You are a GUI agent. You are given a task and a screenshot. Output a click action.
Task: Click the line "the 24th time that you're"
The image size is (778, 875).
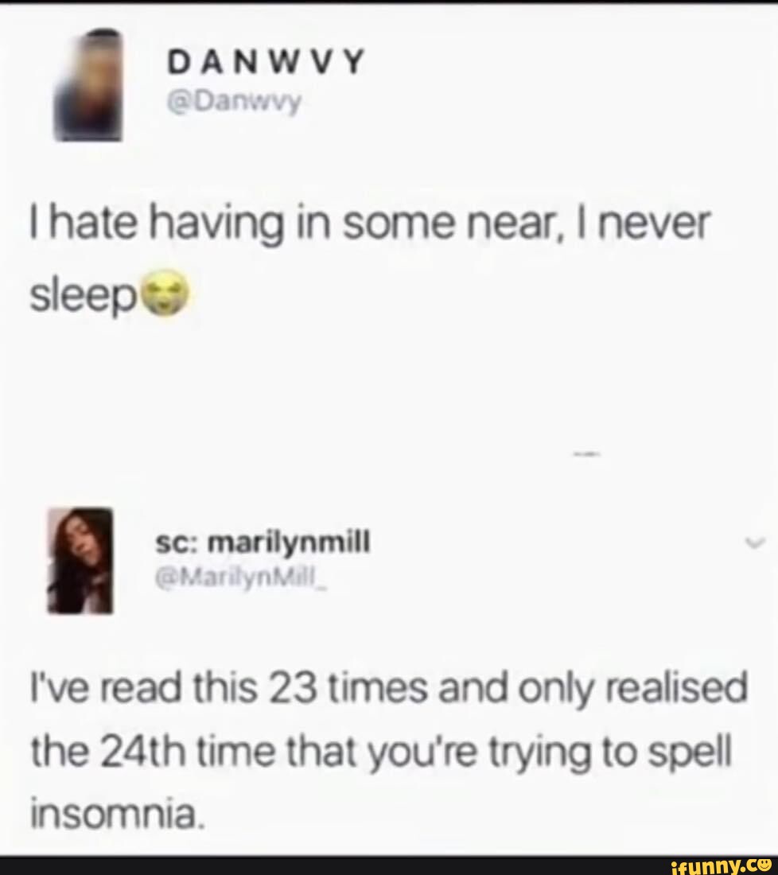pos(255,752)
